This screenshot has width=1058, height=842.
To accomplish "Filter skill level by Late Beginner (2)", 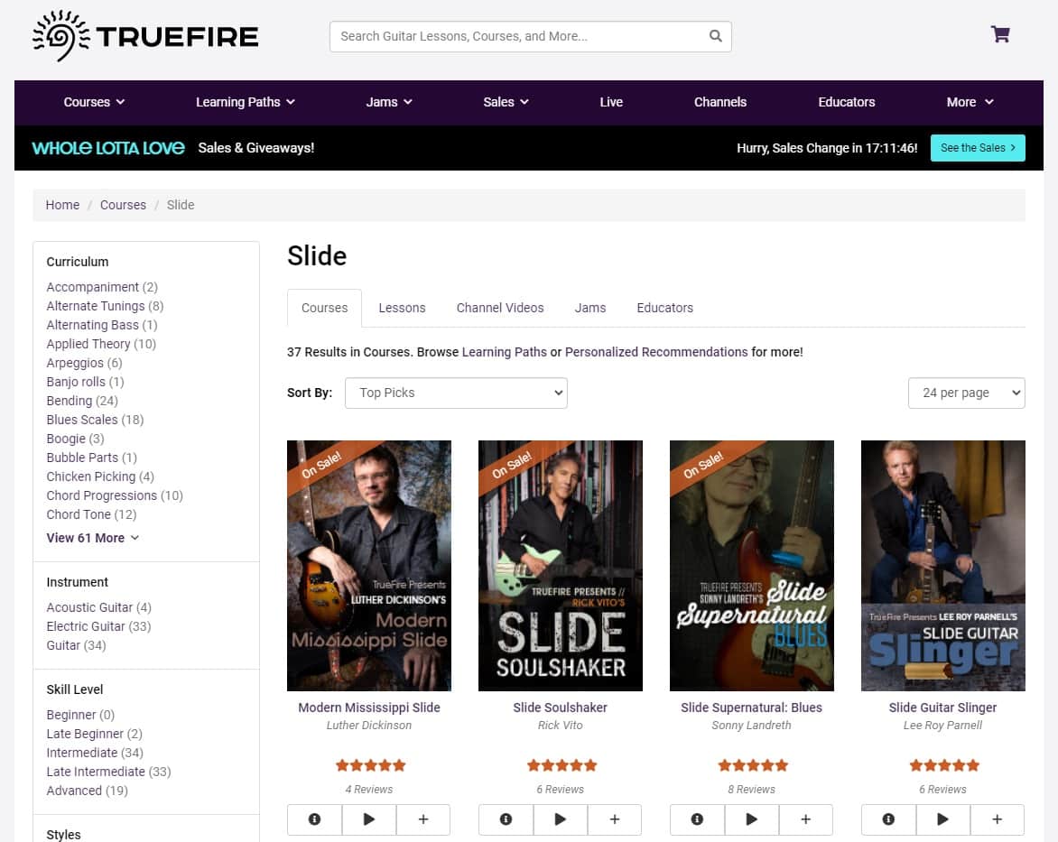I will coord(94,734).
